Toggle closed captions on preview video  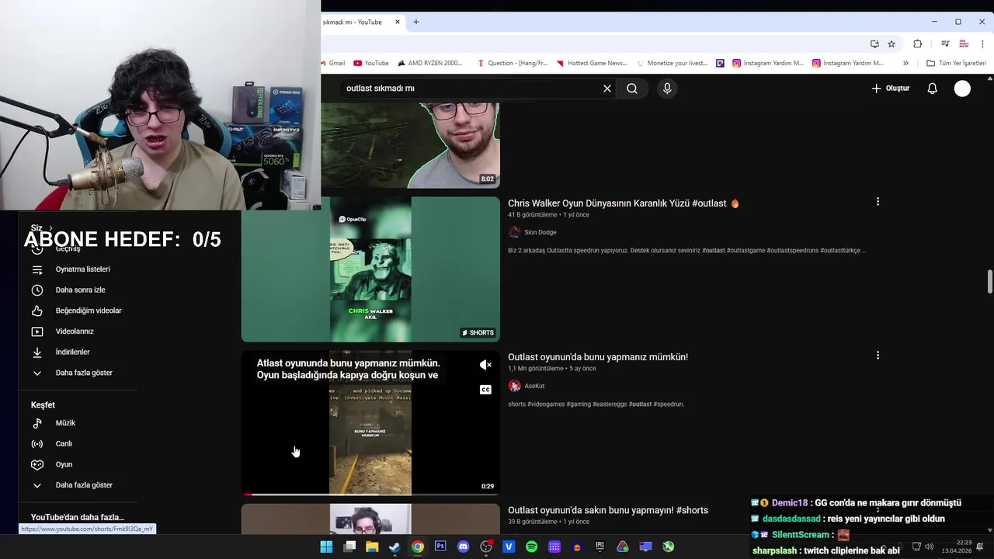[485, 390]
